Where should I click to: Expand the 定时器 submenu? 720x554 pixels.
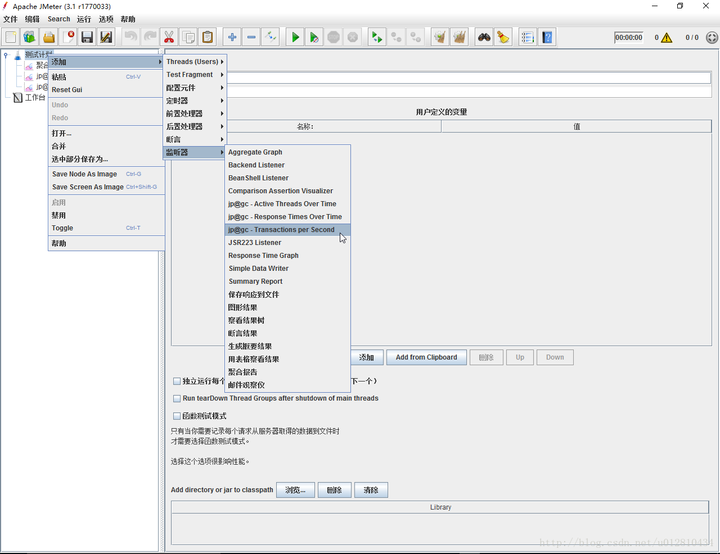tap(195, 101)
